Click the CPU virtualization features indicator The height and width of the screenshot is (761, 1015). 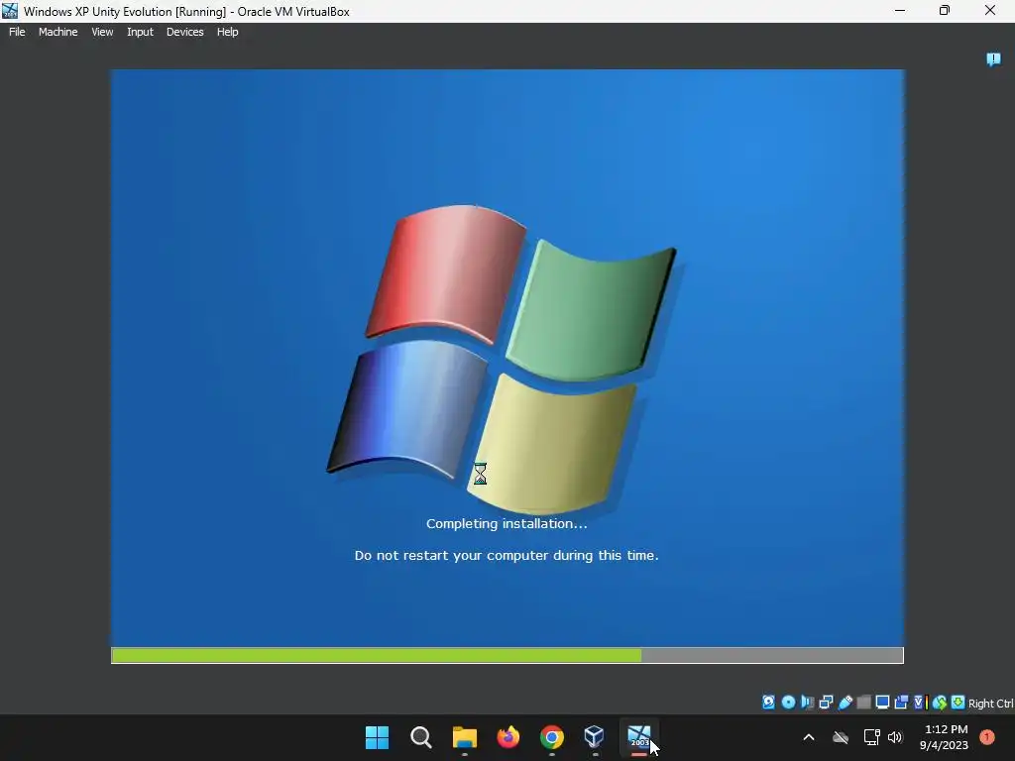tap(921, 703)
